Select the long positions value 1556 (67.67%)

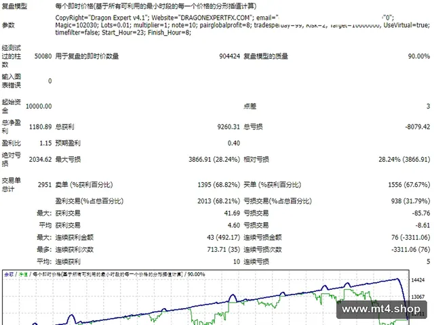409,185
